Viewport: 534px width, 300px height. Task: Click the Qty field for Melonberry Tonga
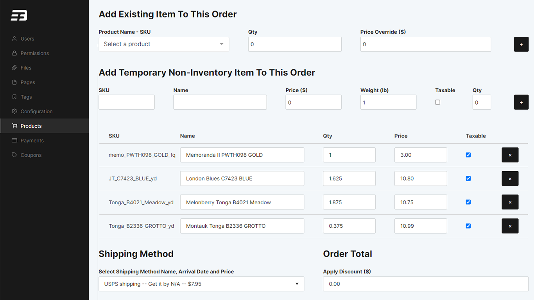point(349,202)
